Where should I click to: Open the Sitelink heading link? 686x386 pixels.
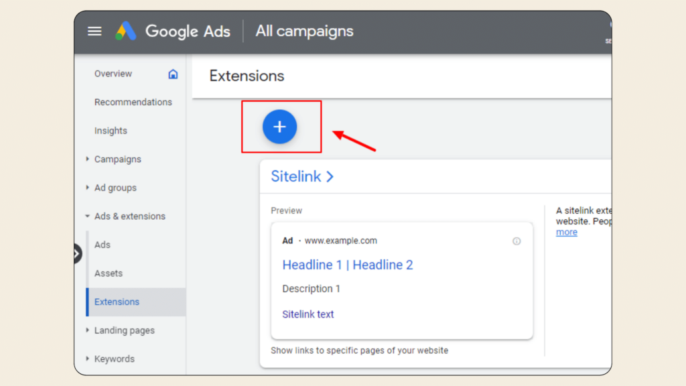(295, 176)
